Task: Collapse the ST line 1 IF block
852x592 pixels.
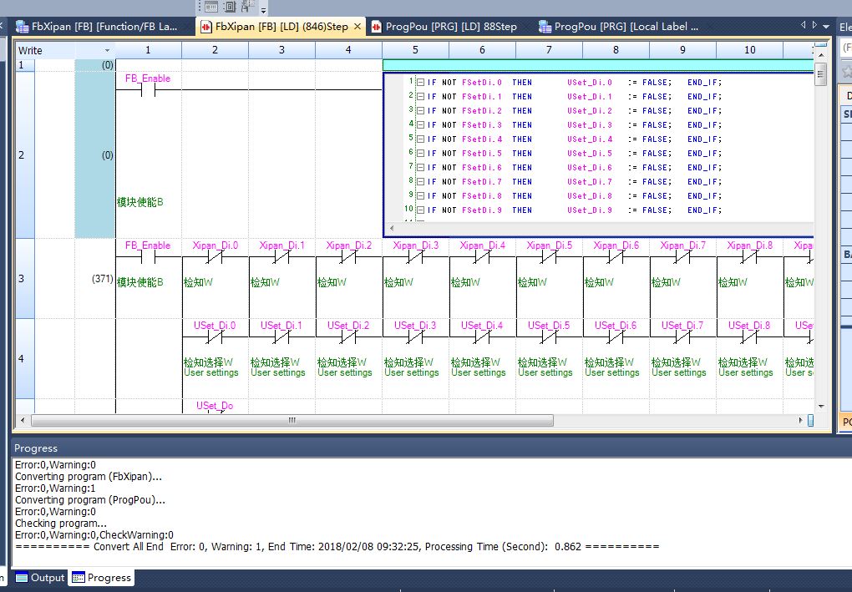Action: (420, 83)
